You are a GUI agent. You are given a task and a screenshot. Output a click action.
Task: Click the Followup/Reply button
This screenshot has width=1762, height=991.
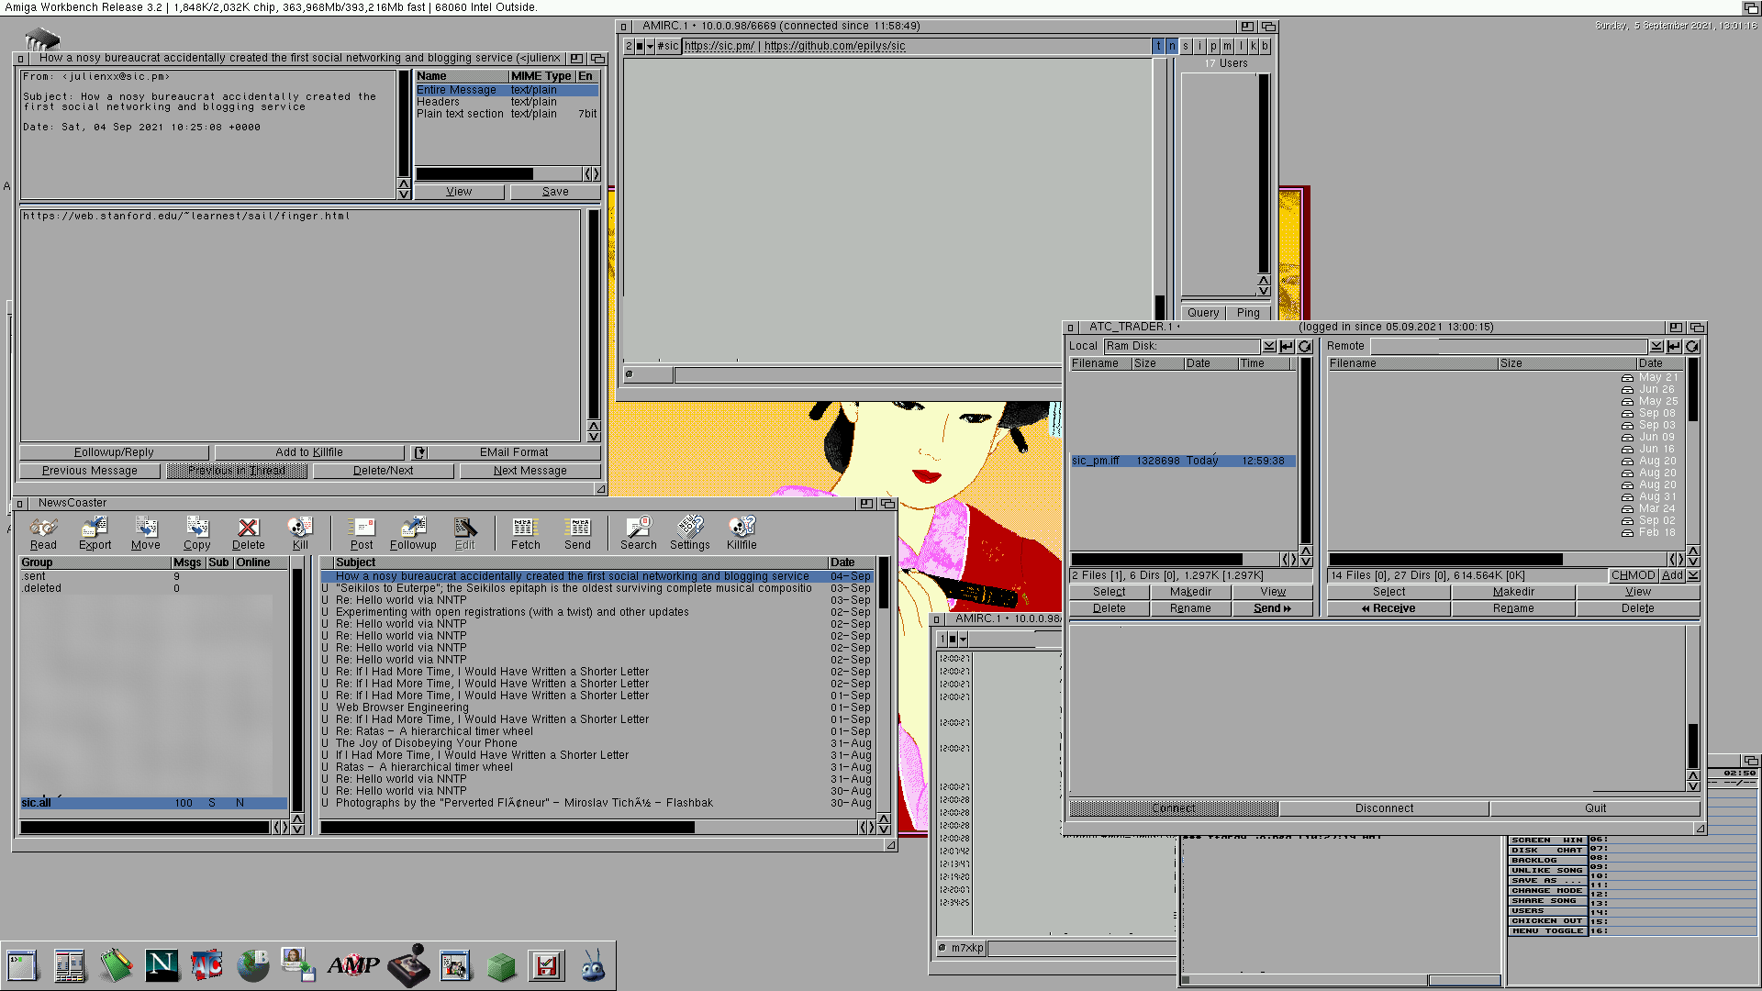click(114, 452)
